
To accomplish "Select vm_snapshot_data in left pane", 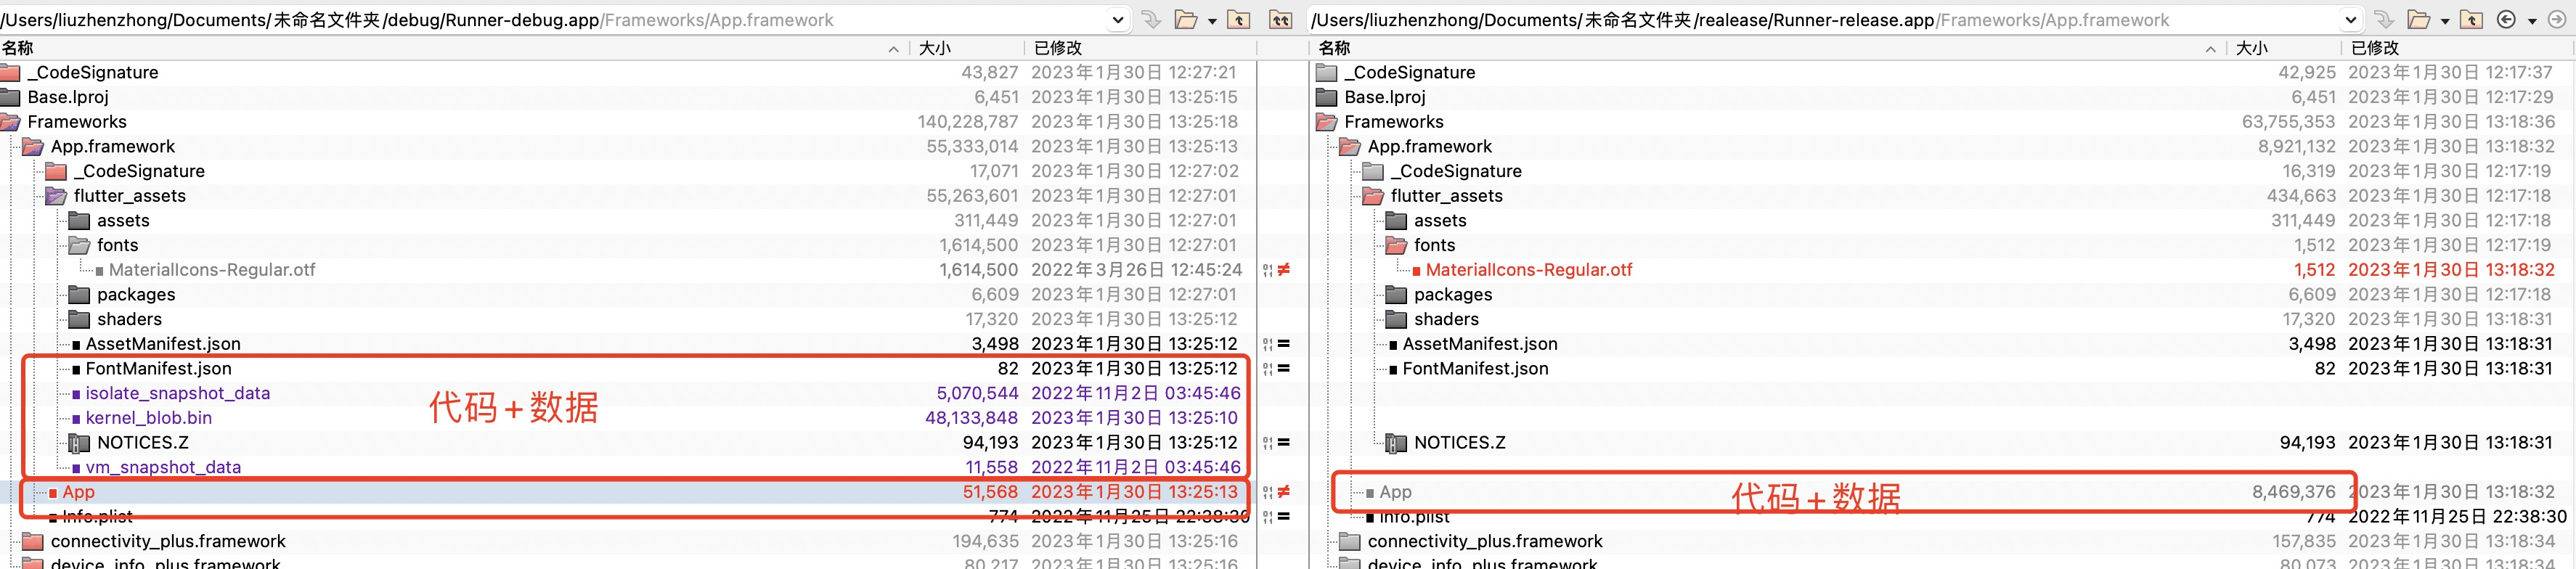I will click(x=163, y=467).
